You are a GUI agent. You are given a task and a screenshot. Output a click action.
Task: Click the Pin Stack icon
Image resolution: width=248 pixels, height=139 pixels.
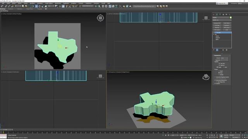pos(214,50)
